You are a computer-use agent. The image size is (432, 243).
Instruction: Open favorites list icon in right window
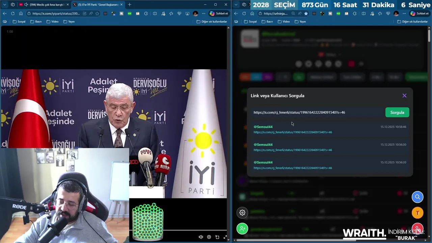(380, 13)
